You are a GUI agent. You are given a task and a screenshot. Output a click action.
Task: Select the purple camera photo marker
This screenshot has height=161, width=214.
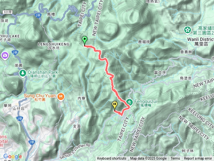(5, 55)
